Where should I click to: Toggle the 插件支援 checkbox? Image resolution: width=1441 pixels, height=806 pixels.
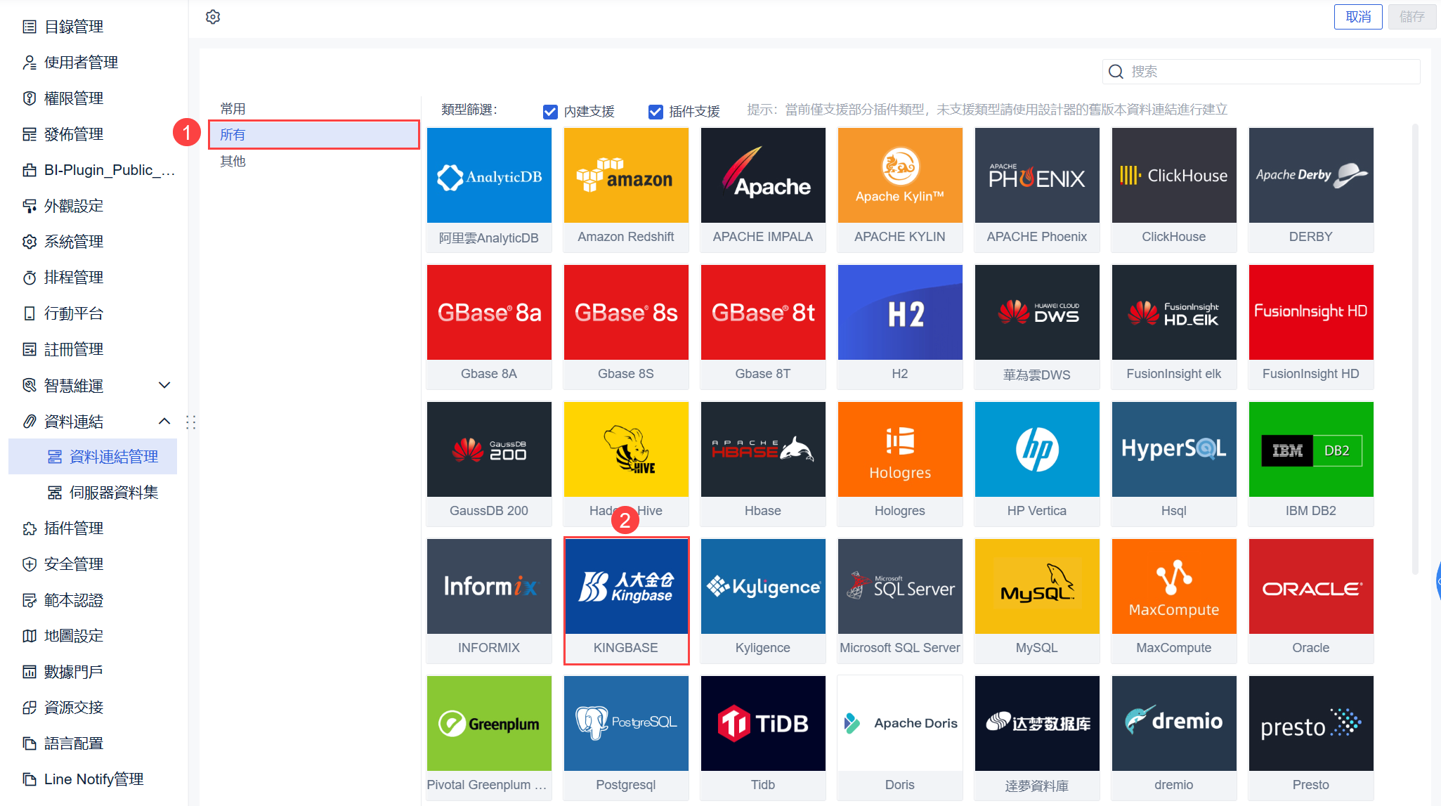656,112
